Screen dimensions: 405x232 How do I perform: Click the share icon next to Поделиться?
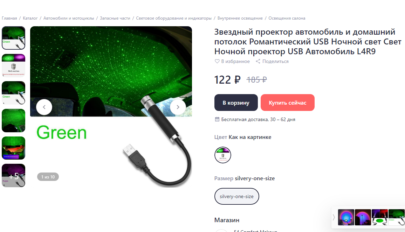point(258,62)
